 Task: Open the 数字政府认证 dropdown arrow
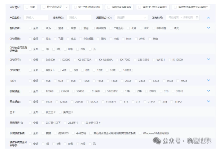(x=67, y=7)
